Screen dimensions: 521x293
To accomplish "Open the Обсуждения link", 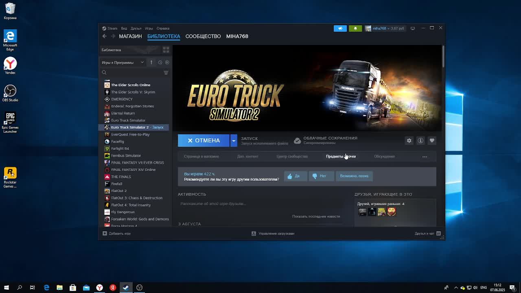I will point(384,157).
